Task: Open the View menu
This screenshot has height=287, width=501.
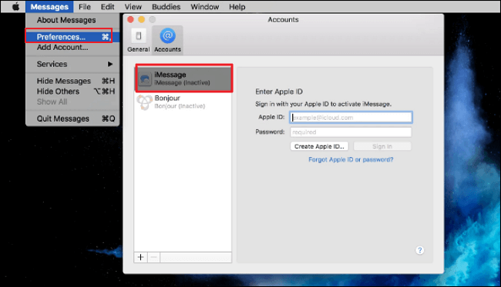Action: tap(133, 7)
